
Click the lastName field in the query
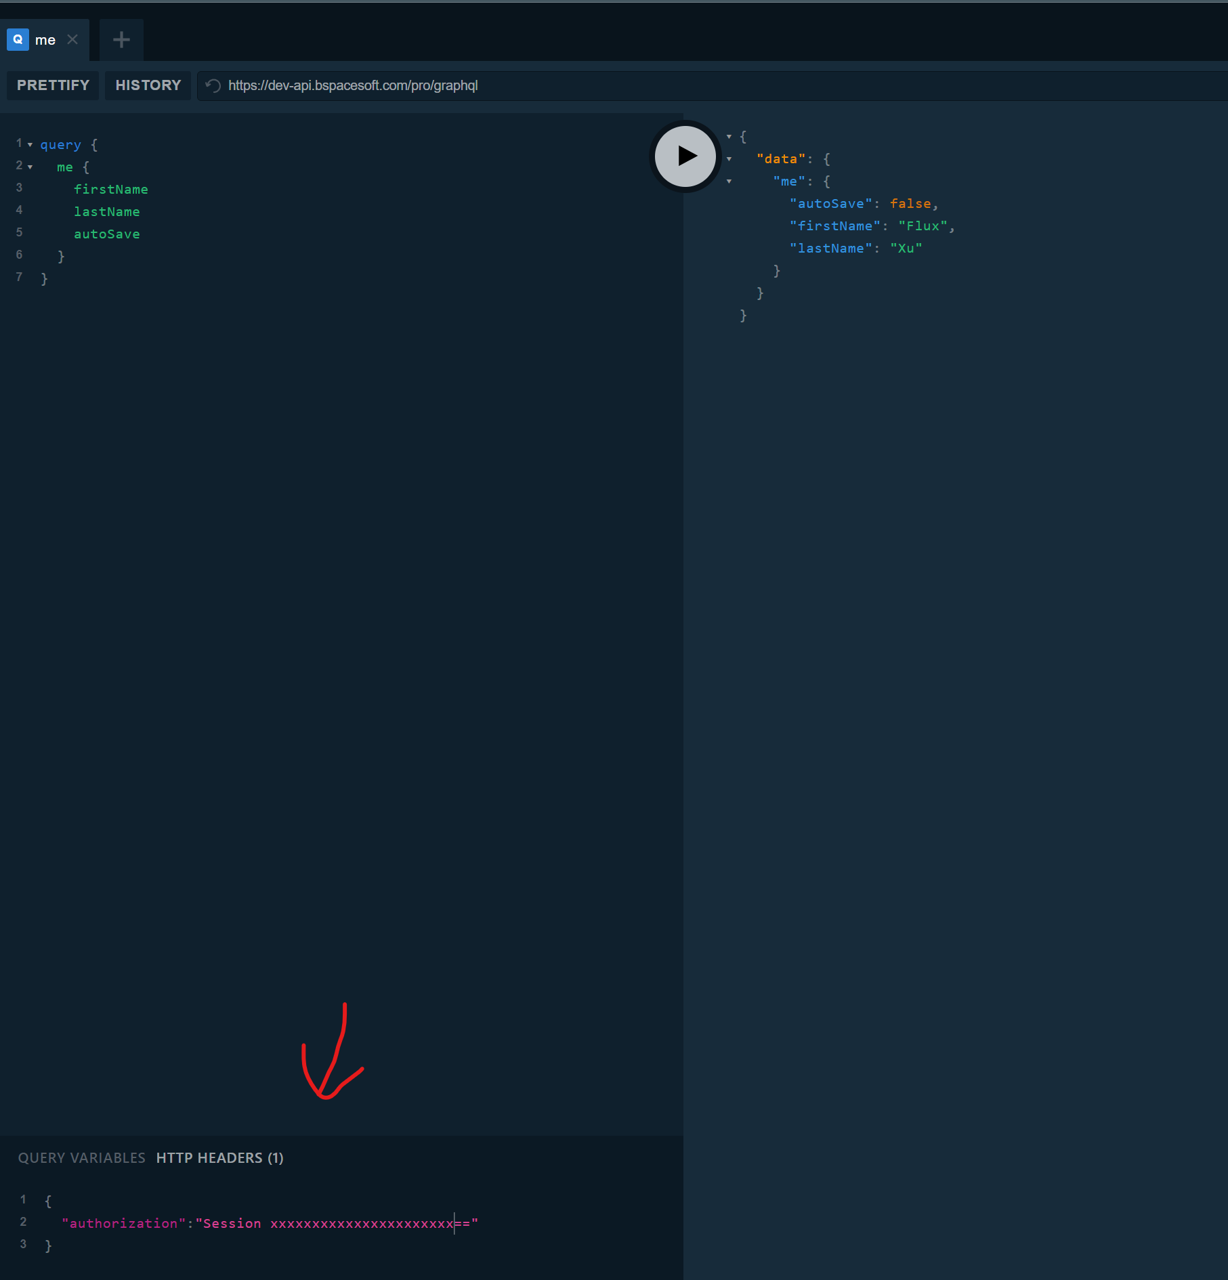click(106, 212)
